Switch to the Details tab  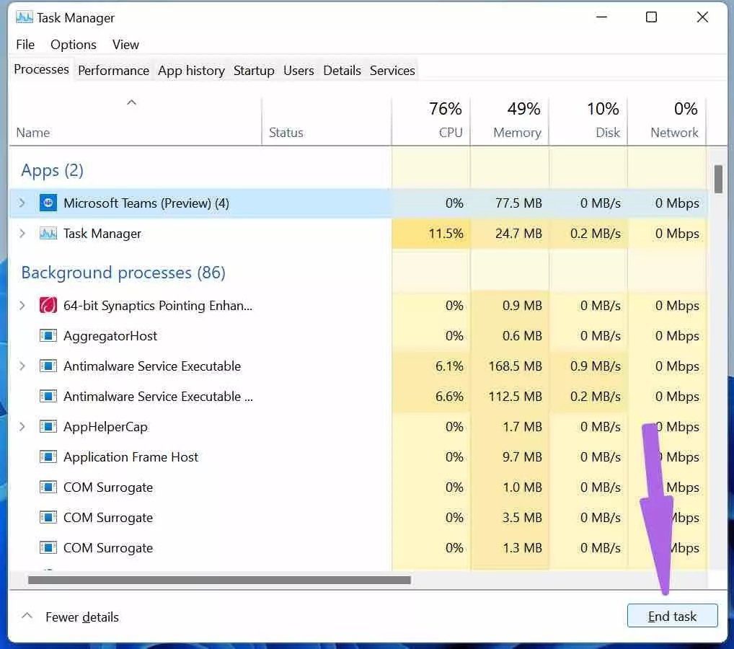(342, 71)
